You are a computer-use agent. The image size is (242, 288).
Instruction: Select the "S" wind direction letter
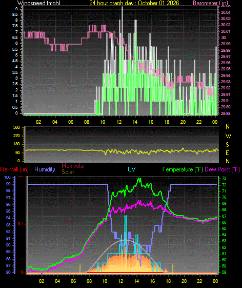pyautogui.click(x=227, y=145)
